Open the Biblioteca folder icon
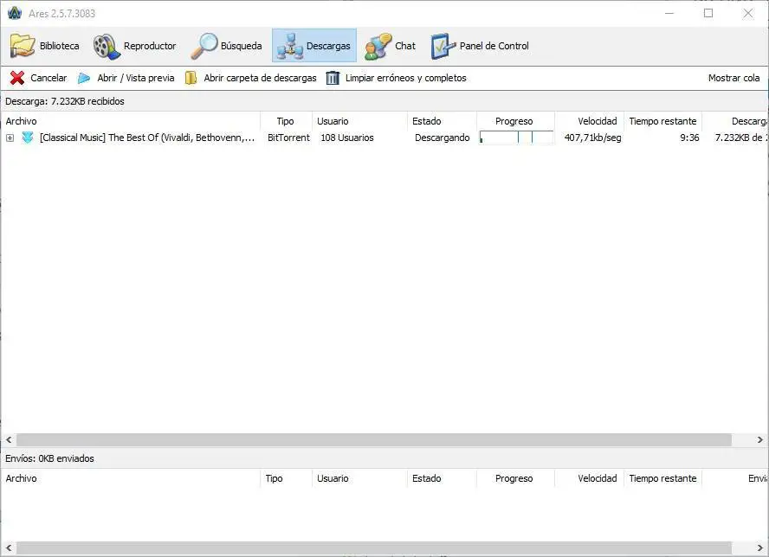This screenshot has width=769, height=557. 22,46
